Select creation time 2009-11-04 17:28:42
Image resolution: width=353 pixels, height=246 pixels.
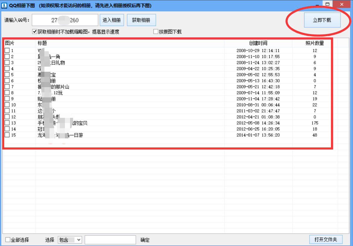pyautogui.click(x=258, y=99)
